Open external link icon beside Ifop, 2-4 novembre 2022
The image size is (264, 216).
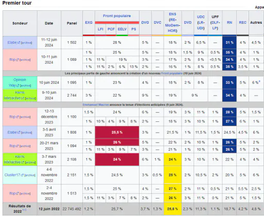click(17, 193)
